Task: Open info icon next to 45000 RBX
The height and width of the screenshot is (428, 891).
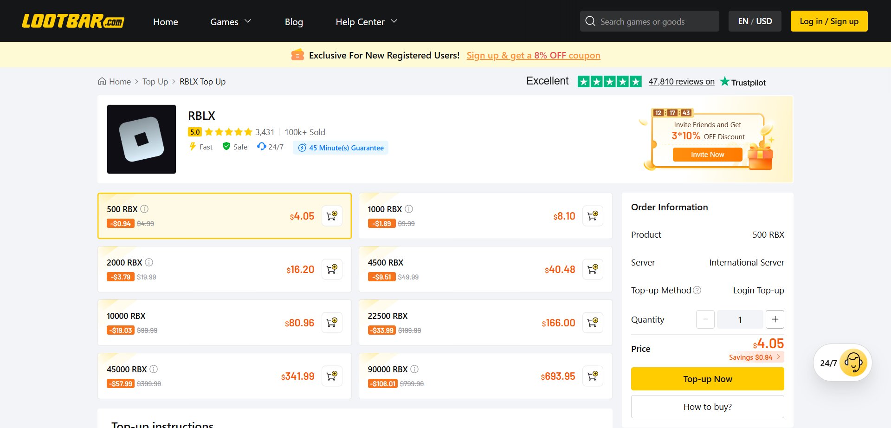Action: 154,369
